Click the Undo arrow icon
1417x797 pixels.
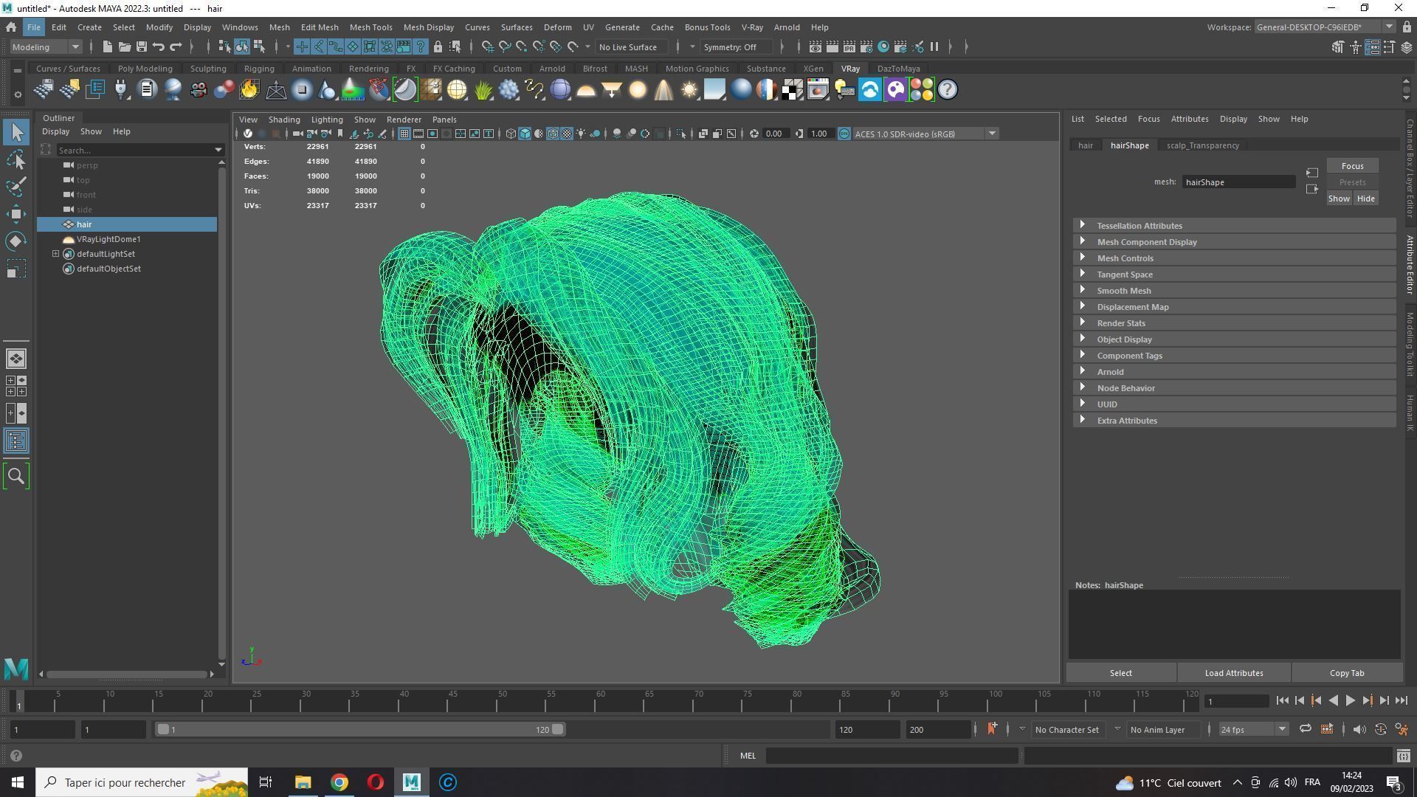pyautogui.click(x=158, y=47)
